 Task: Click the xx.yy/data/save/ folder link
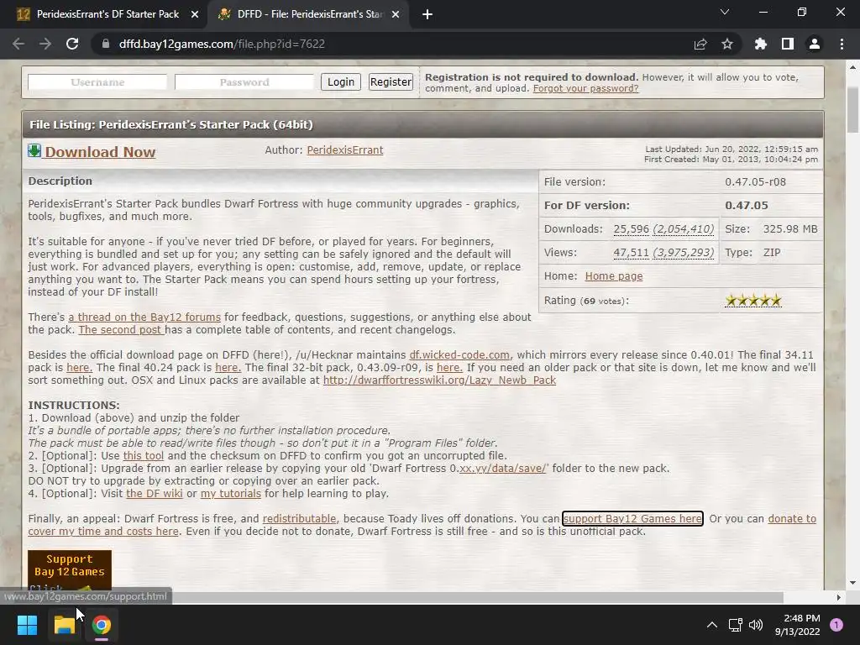pyautogui.click(x=503, y=469)
